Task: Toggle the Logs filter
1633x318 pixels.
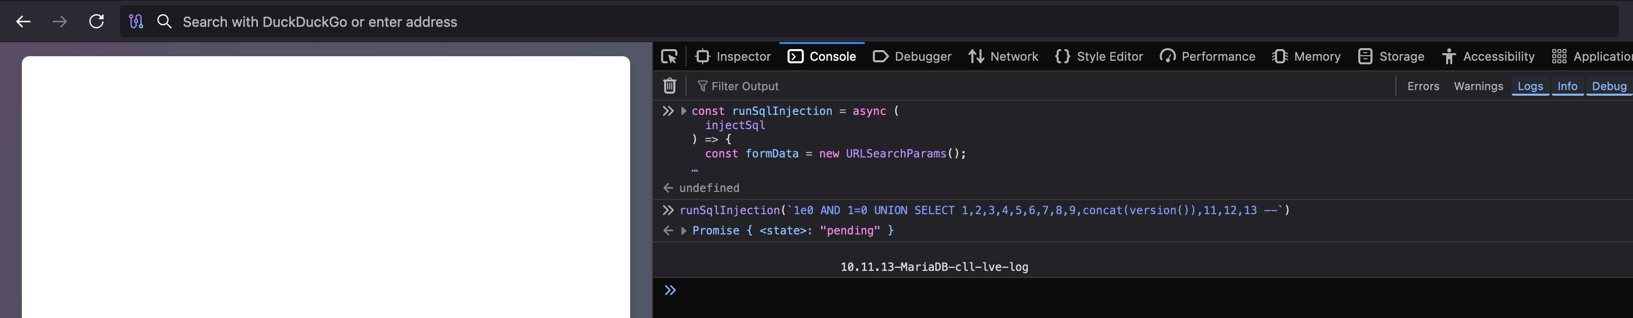Action: [1530, 87]
